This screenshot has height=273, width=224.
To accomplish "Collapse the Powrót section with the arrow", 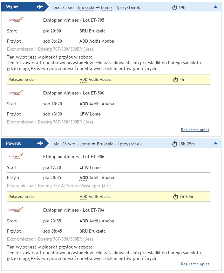I will [x=215, y=143].
